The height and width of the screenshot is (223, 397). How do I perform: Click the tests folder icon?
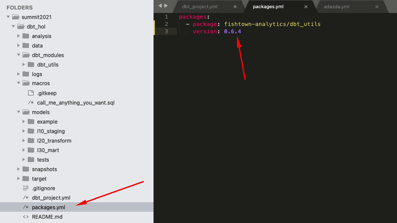[31, 159]
